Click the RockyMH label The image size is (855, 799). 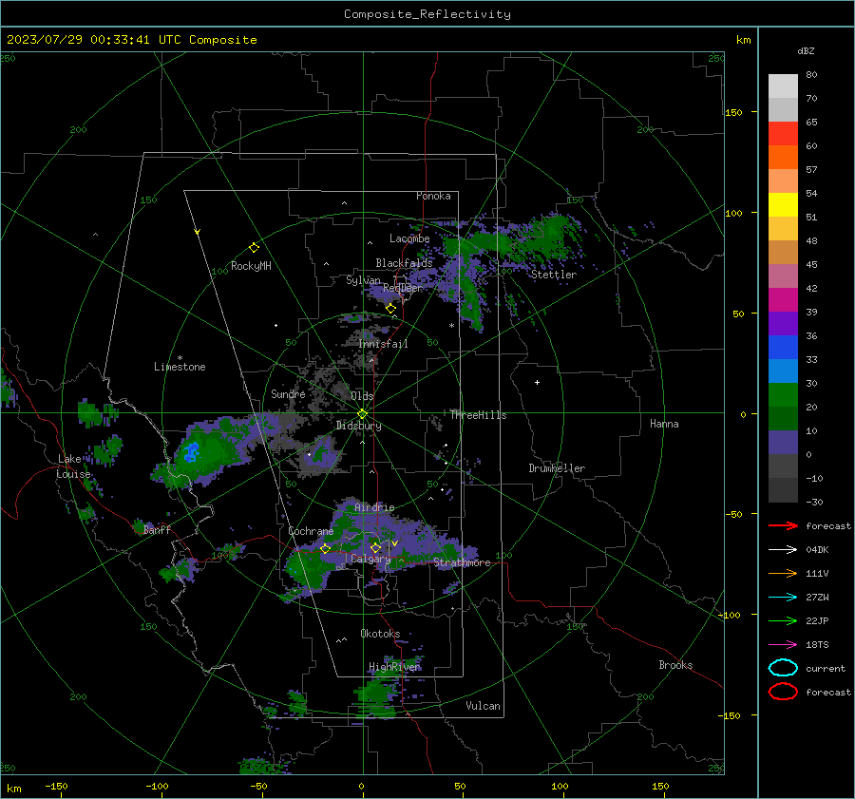pos(251,266)
